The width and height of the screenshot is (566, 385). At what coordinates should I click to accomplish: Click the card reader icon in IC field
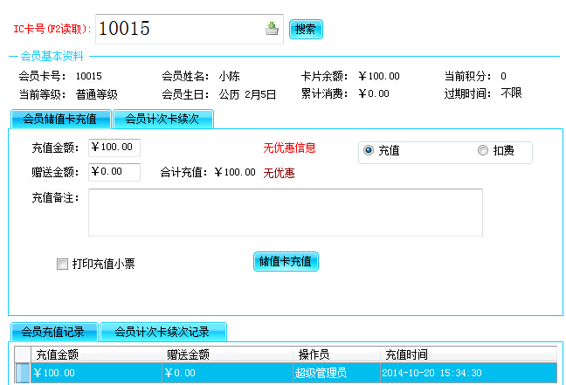[272, 30]
